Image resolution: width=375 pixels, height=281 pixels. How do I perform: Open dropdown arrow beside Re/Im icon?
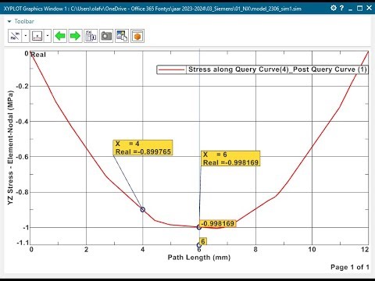coord(26,36)
